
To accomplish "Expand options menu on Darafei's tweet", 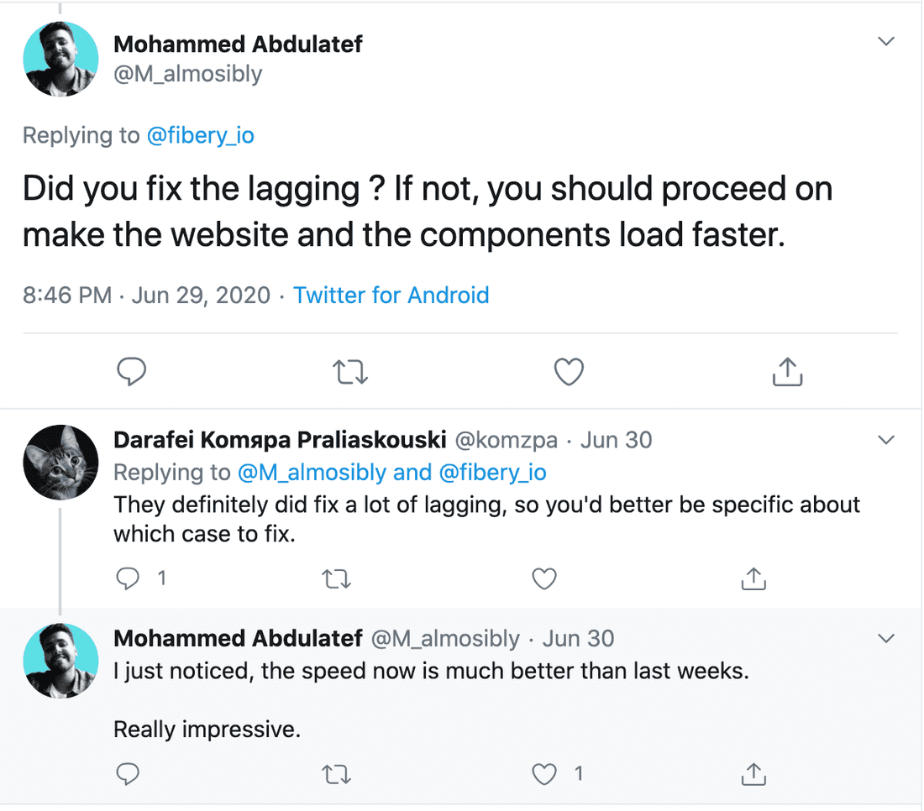I will coord(886,440).
